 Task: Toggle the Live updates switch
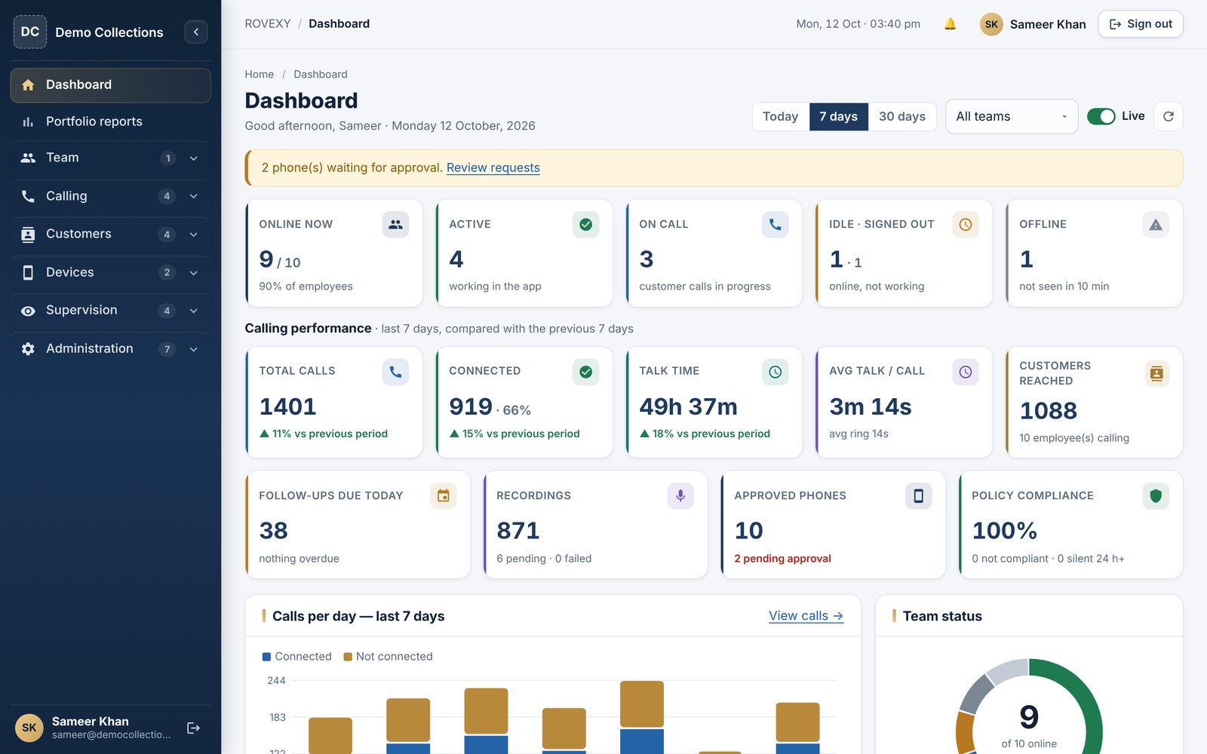point(1101,116)
